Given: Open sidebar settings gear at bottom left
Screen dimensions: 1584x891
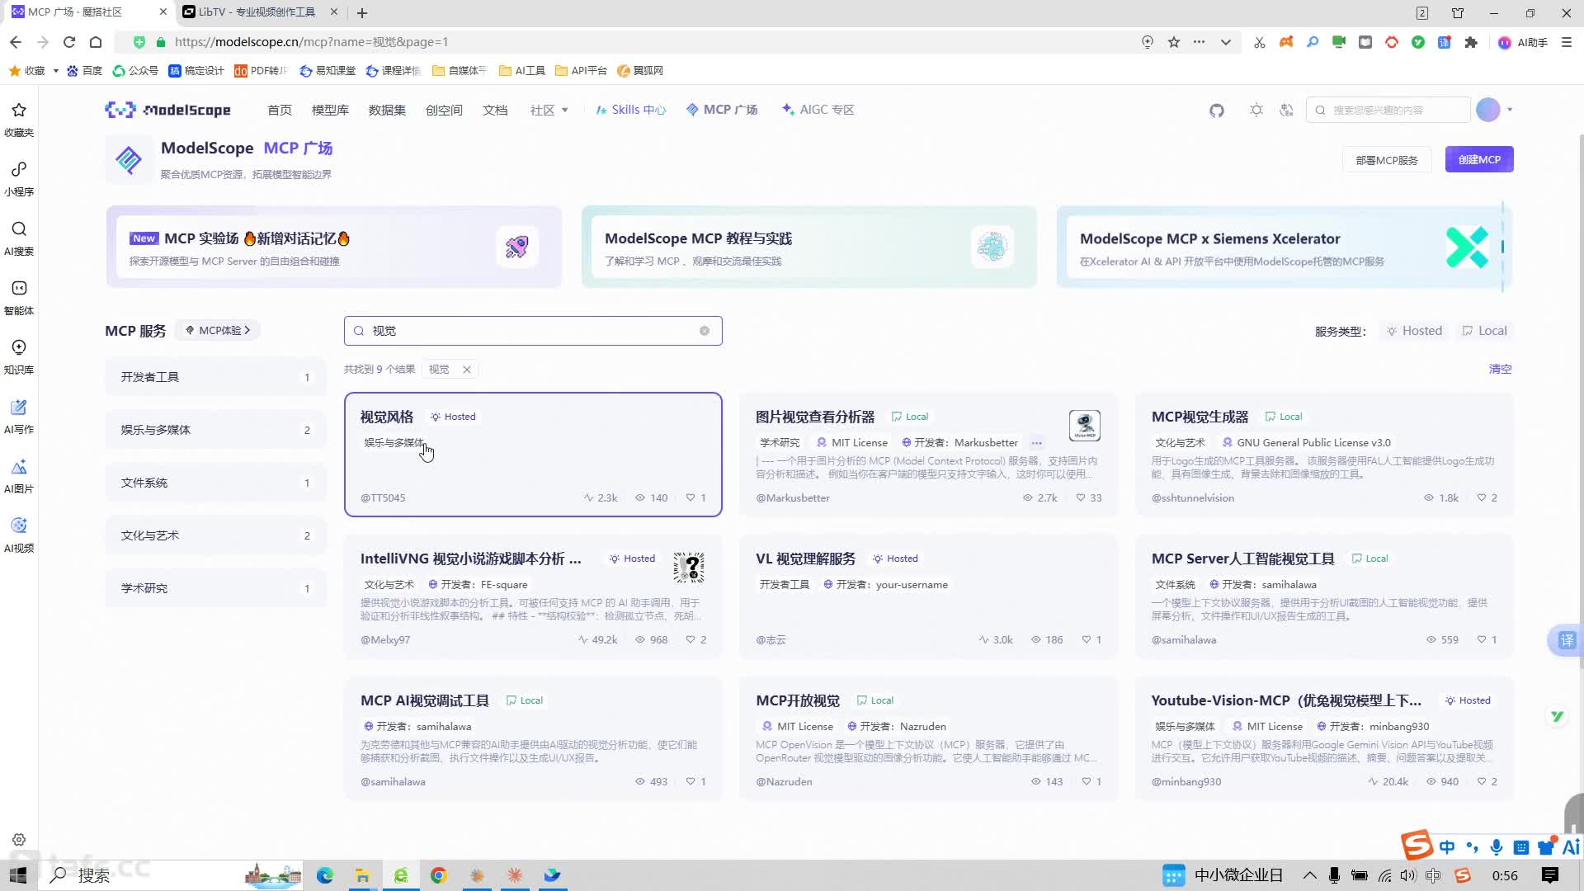Looking at the screenshot, I should [19, 840].
